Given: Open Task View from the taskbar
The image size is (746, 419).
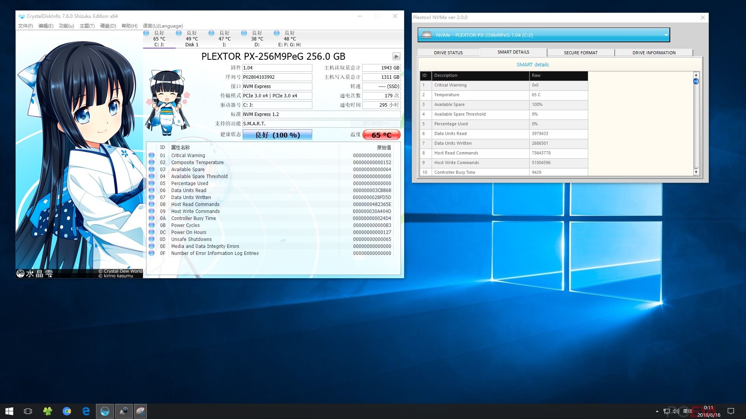Looking at the screenshot, I should coord(28,411).
